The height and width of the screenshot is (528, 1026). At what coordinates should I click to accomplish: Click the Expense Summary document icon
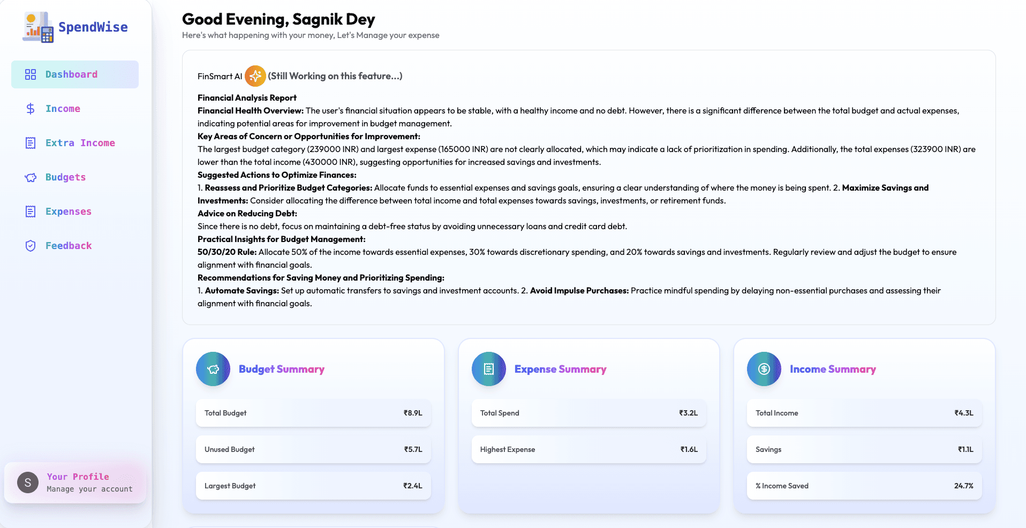point(488,369)
